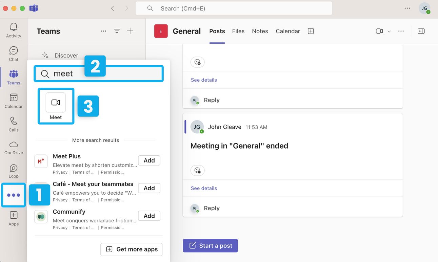Open Chat from the left rail

(14, 54)
